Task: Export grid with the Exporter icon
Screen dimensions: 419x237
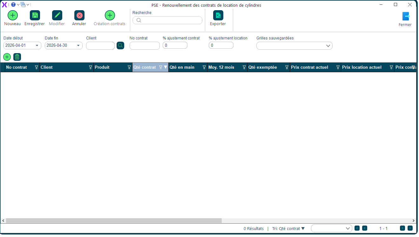Action: point(218,15)
